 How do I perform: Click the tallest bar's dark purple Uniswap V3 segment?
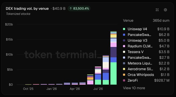click(113, 52)
